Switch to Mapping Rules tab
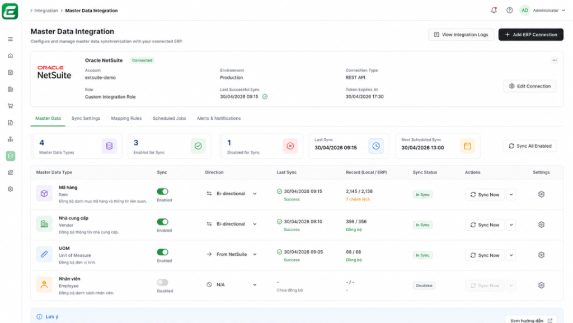Screen dimensions: 573x323 (x=126, y=118)
